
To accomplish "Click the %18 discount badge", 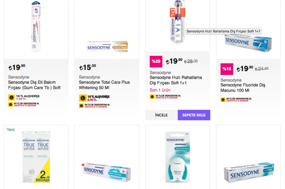I will 227,69.
